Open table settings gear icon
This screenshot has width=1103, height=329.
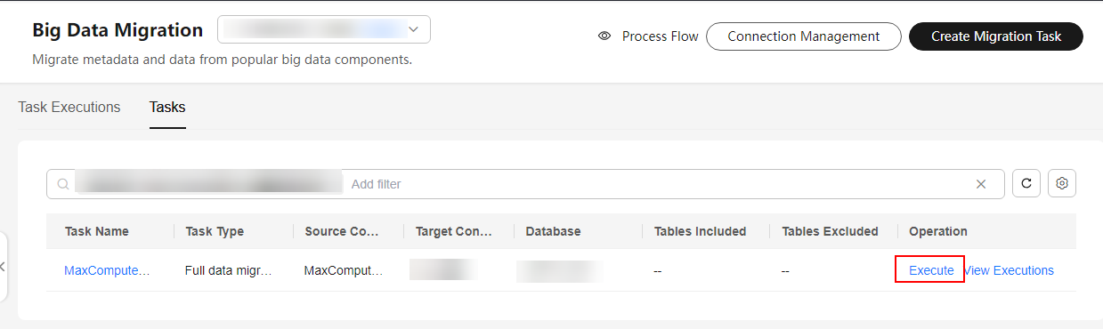pyautogui.click(x=1062, y=184)
